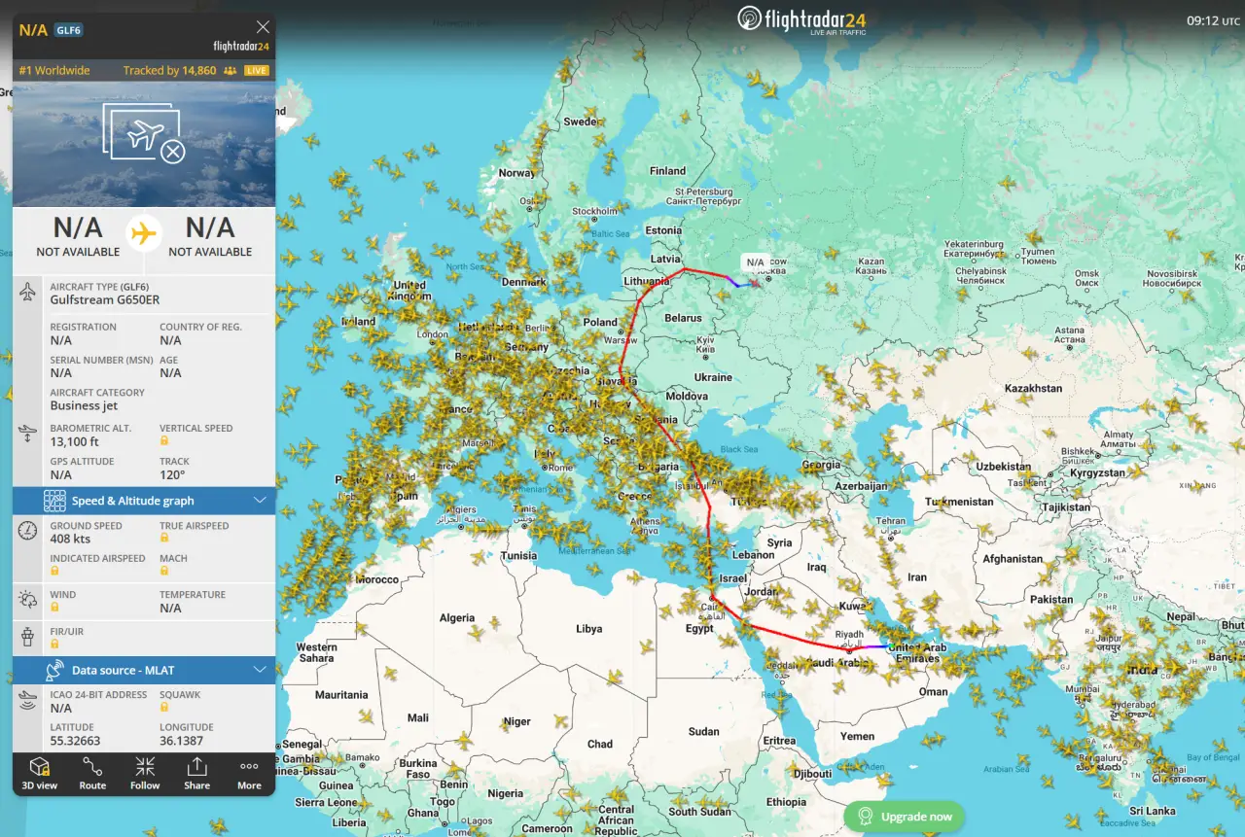The image size is (1245, 837).
Task: Click the Finland label on the map
Action: pos(667,171)
